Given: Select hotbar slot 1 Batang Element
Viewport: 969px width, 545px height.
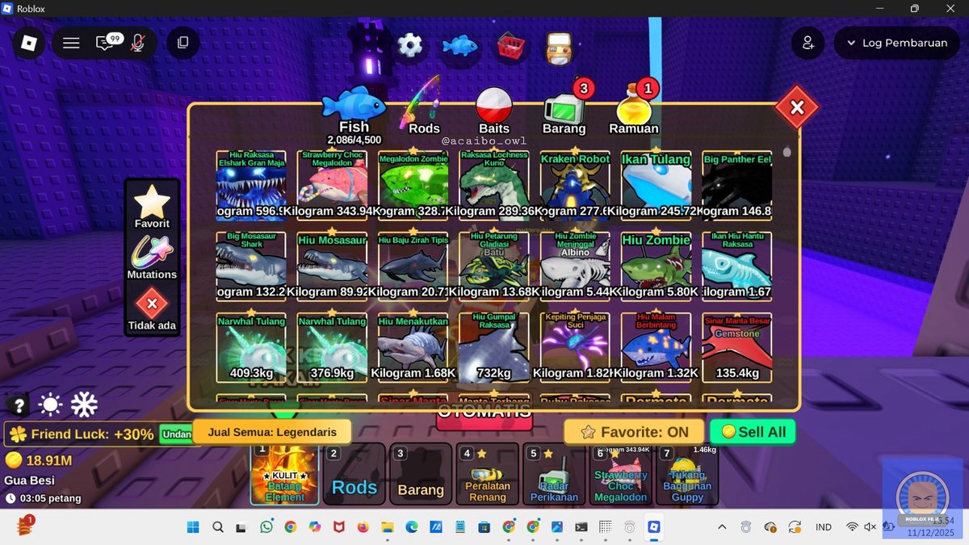Looking at the screenshot, I should pyautogui.click(x=285, y=474).
